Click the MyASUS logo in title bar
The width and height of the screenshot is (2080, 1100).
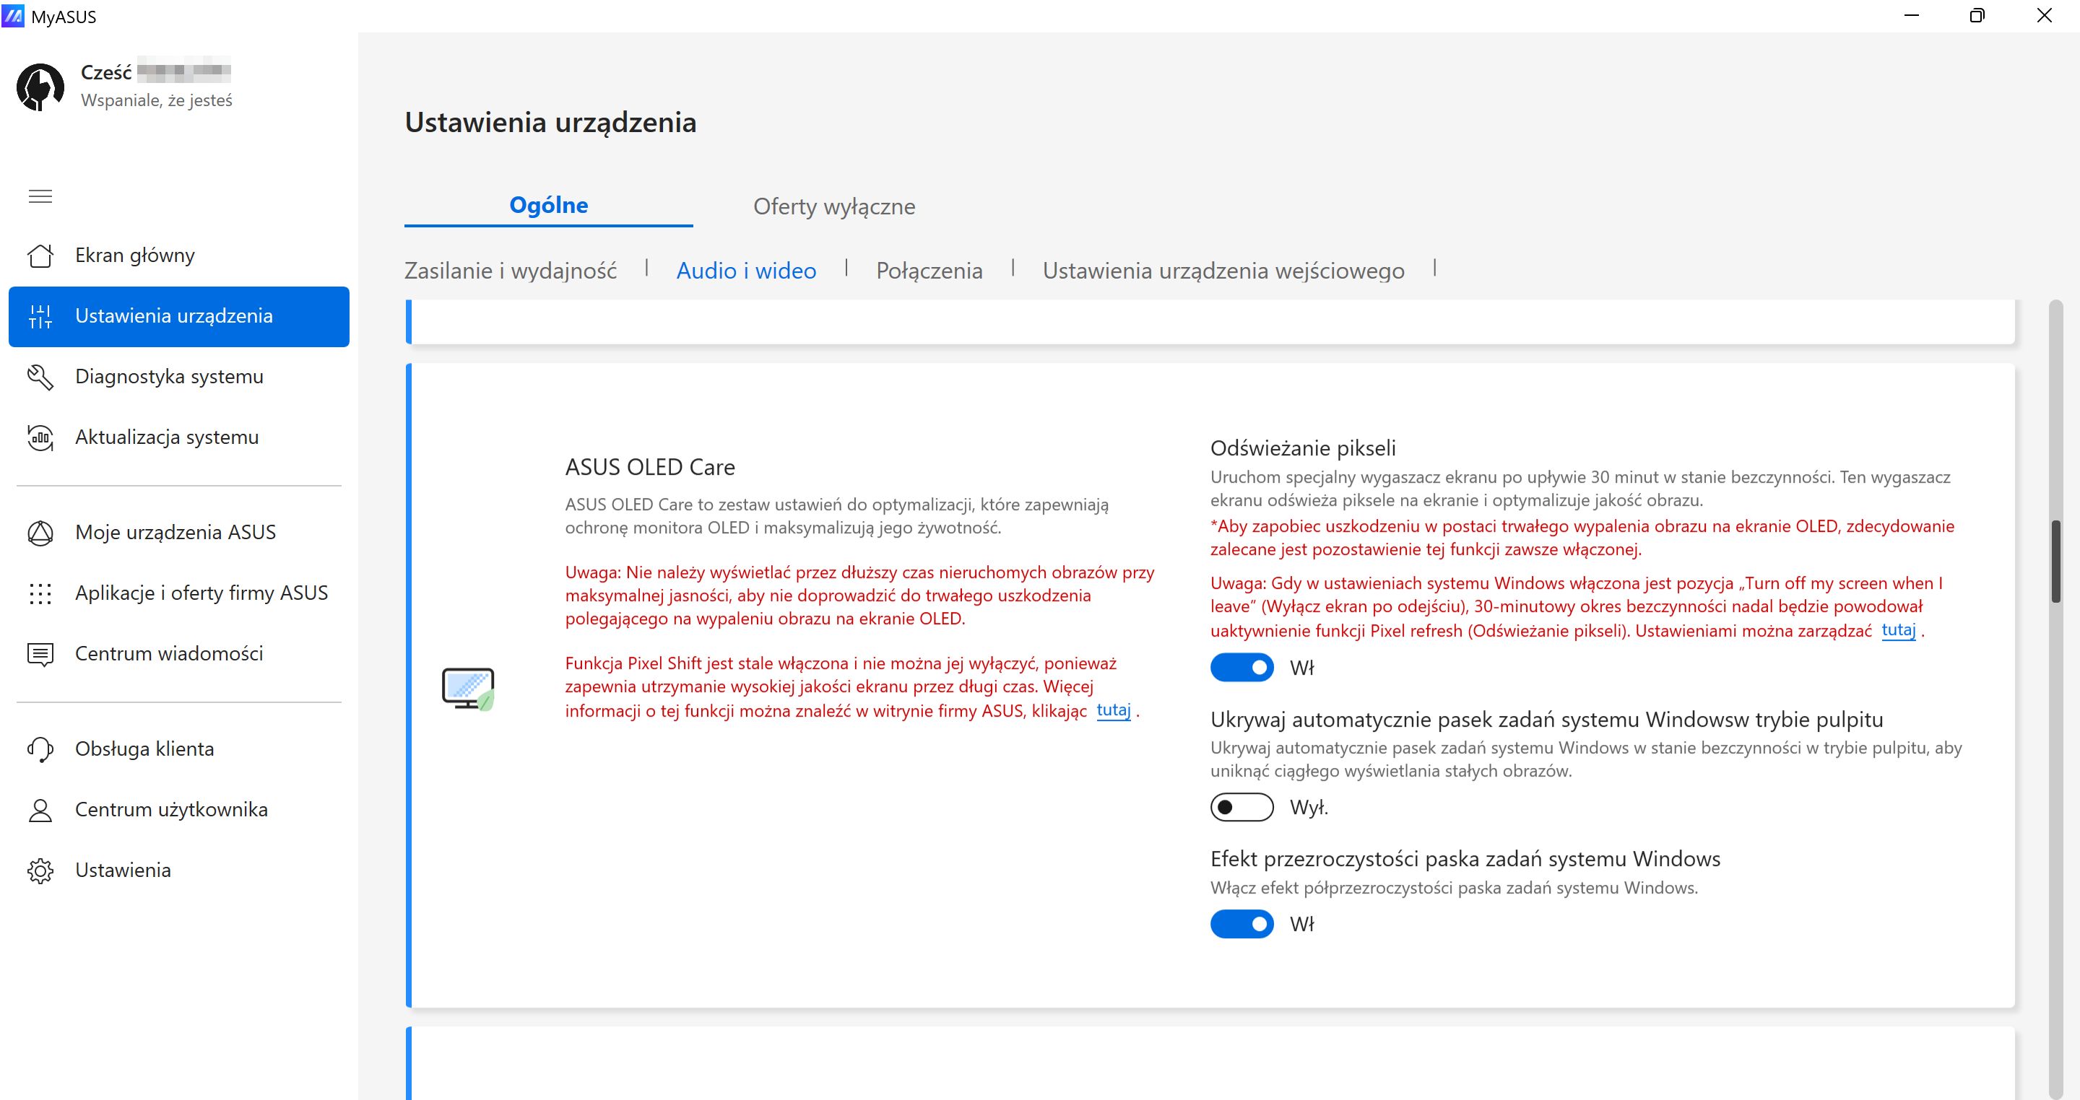pos(13,16)
